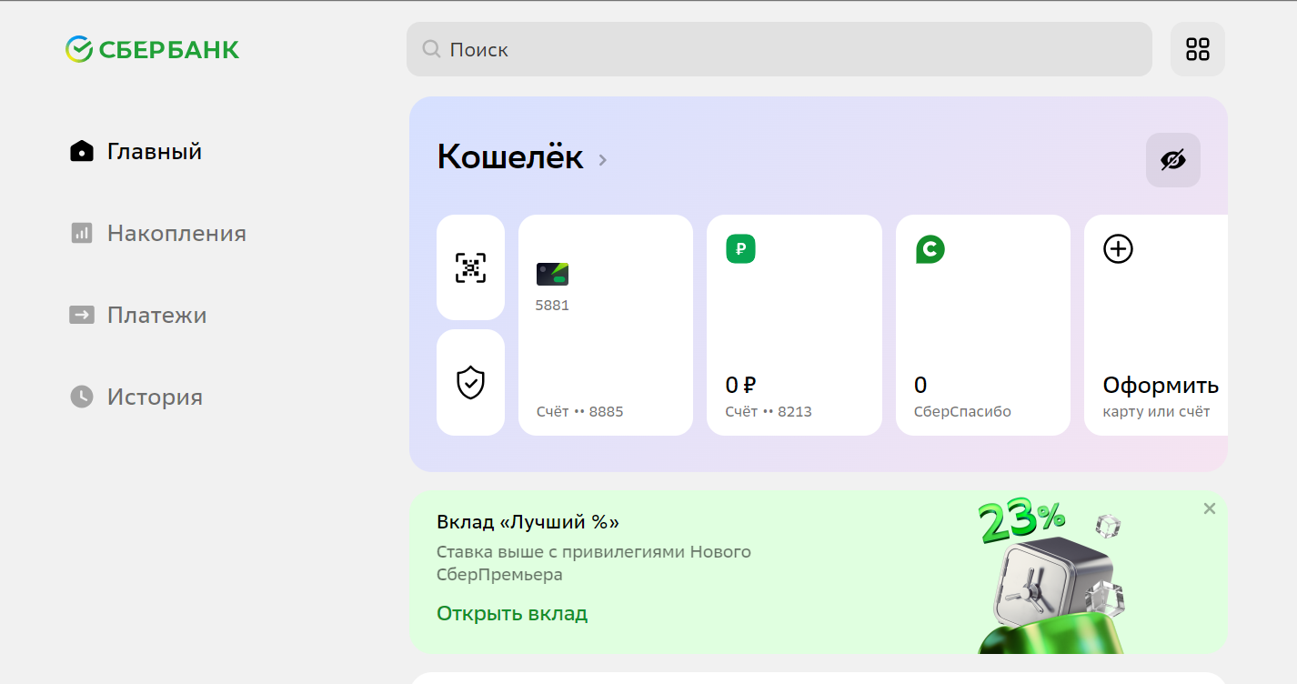Viewport: 1297px width, 684px height.
Task: Click into the Поиск search field
Action: click(779, 49)
